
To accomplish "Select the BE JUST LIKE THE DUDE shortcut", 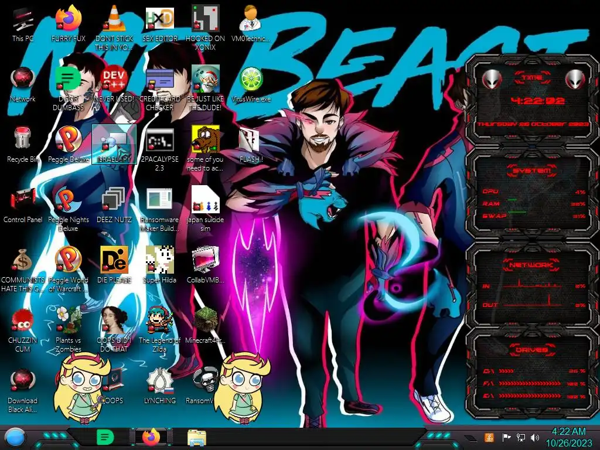I will 206,89.
